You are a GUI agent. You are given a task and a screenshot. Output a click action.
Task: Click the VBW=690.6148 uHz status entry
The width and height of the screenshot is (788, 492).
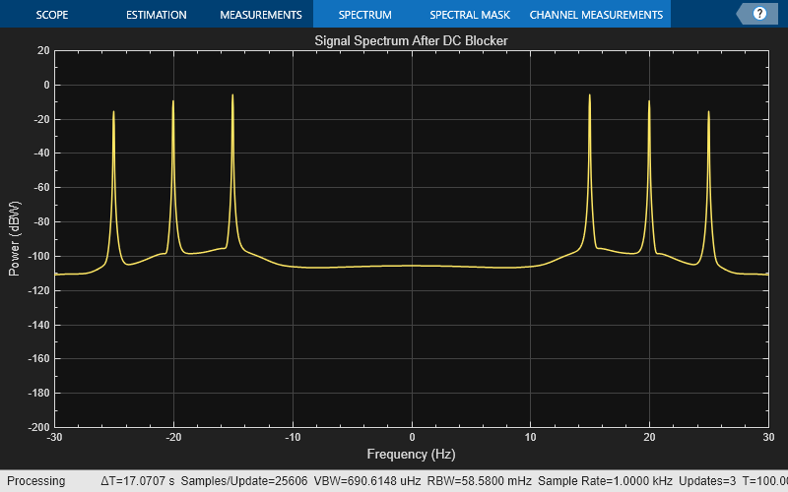[x=366, y=481]
